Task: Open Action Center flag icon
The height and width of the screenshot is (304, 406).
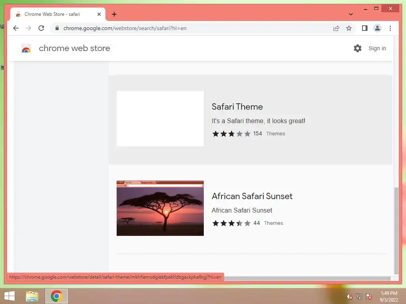Action: coord(368,296)
